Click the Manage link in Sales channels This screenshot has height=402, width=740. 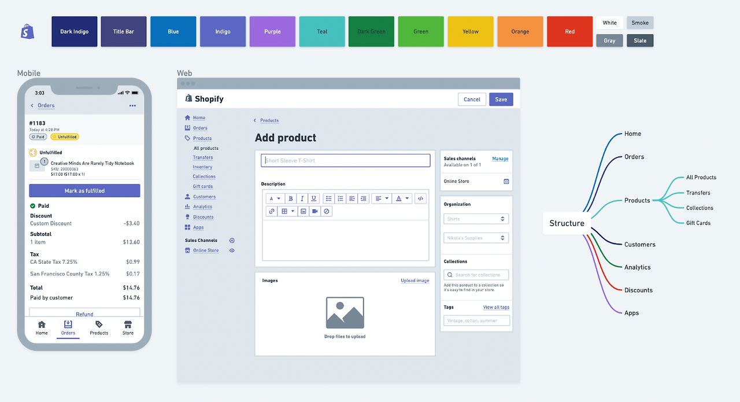click(x=500, y=158)
